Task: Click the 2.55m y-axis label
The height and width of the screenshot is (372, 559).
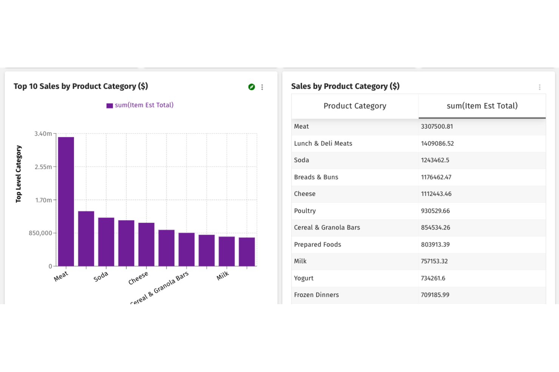Action: coord(43,167)
